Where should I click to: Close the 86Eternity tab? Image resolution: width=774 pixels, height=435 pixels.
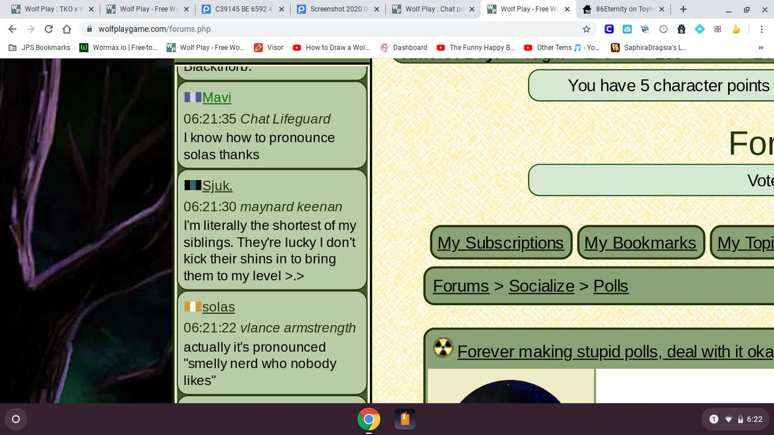(x=661, y=9)
